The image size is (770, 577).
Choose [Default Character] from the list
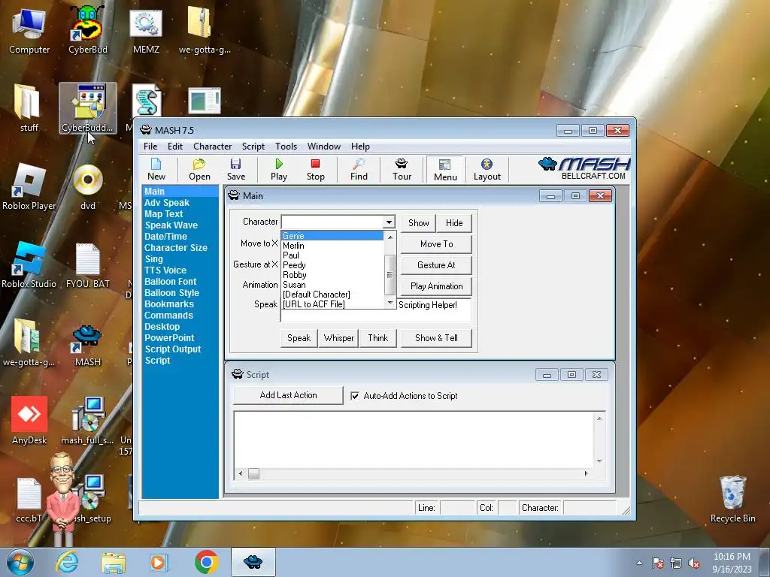tap(332, 295)
